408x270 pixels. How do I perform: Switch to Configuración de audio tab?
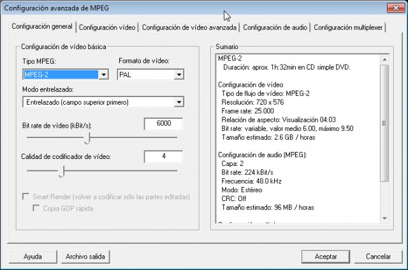point(275,27)
